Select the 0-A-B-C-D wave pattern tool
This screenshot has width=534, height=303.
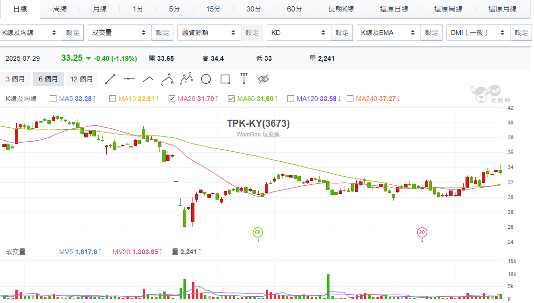(187, 79)
